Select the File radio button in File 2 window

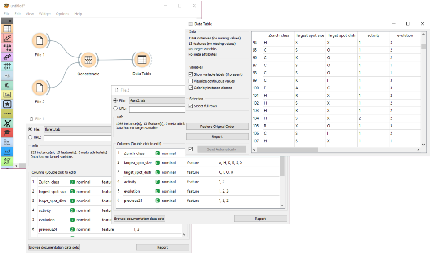point(115,101)
